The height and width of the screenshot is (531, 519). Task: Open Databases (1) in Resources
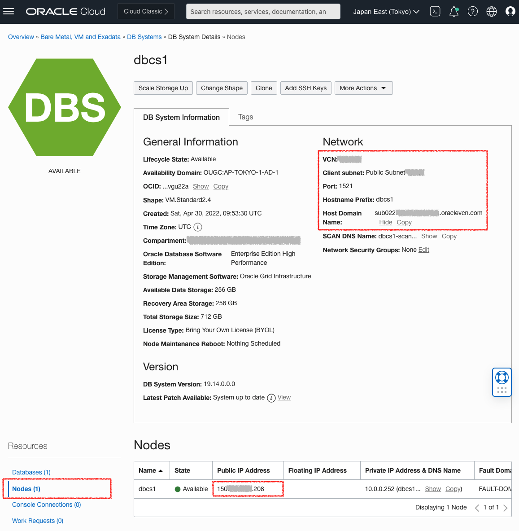31,472
